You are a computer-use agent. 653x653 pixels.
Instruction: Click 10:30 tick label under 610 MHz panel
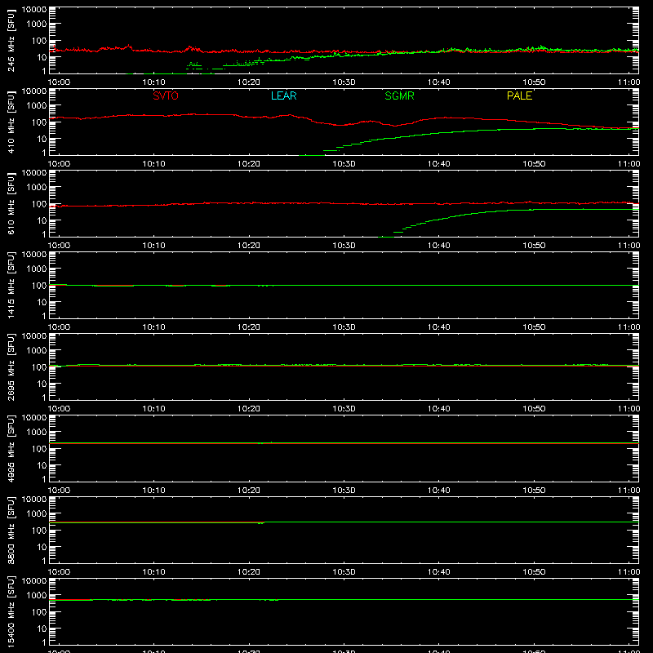(344, 246)
